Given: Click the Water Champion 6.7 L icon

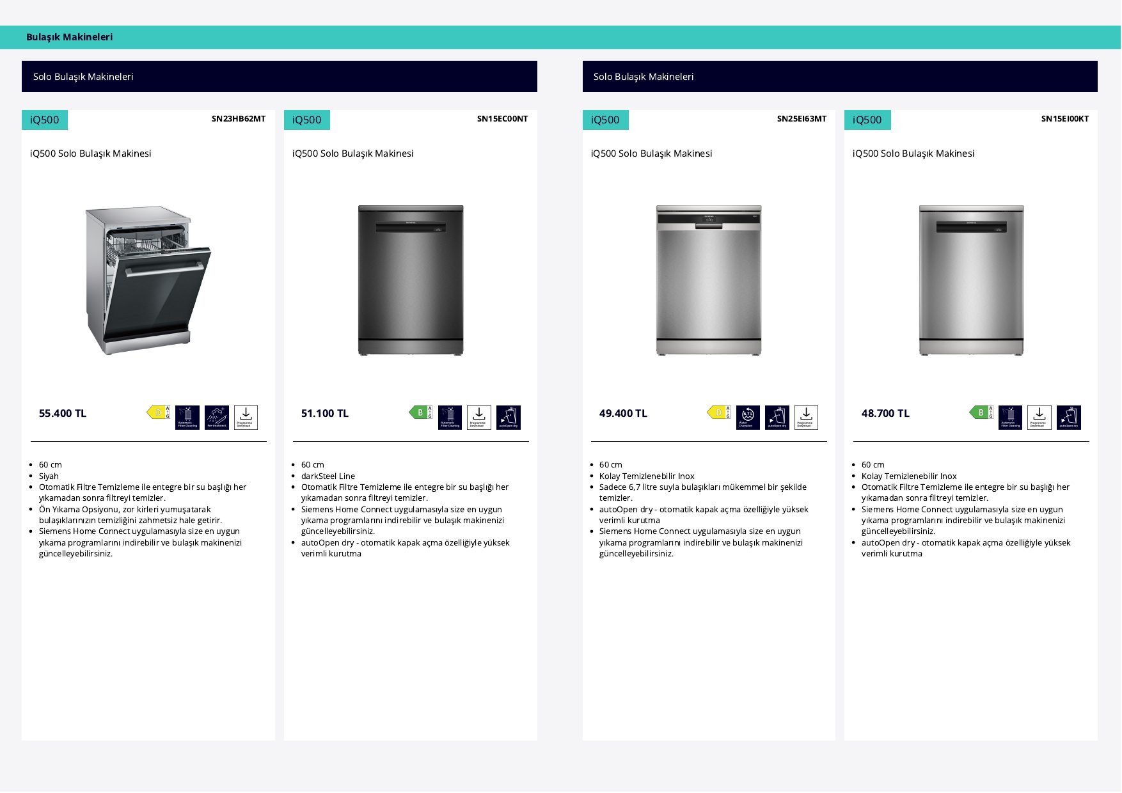Looking at the screenshot, I should click(x=748, y=418).
